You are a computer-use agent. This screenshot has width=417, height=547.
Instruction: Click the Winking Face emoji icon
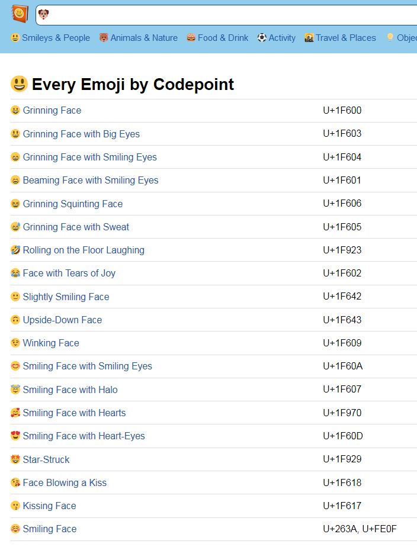click(x=15, y=343)
